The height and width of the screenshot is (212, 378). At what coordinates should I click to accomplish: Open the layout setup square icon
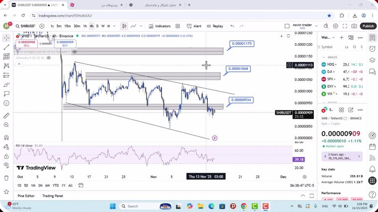(x=287, y=26)
